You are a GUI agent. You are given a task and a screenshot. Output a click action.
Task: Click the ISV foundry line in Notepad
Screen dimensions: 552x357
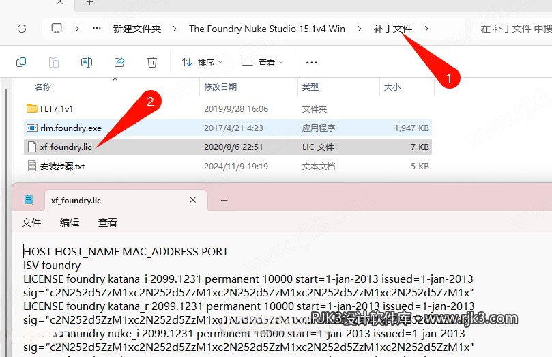point(52,265)
